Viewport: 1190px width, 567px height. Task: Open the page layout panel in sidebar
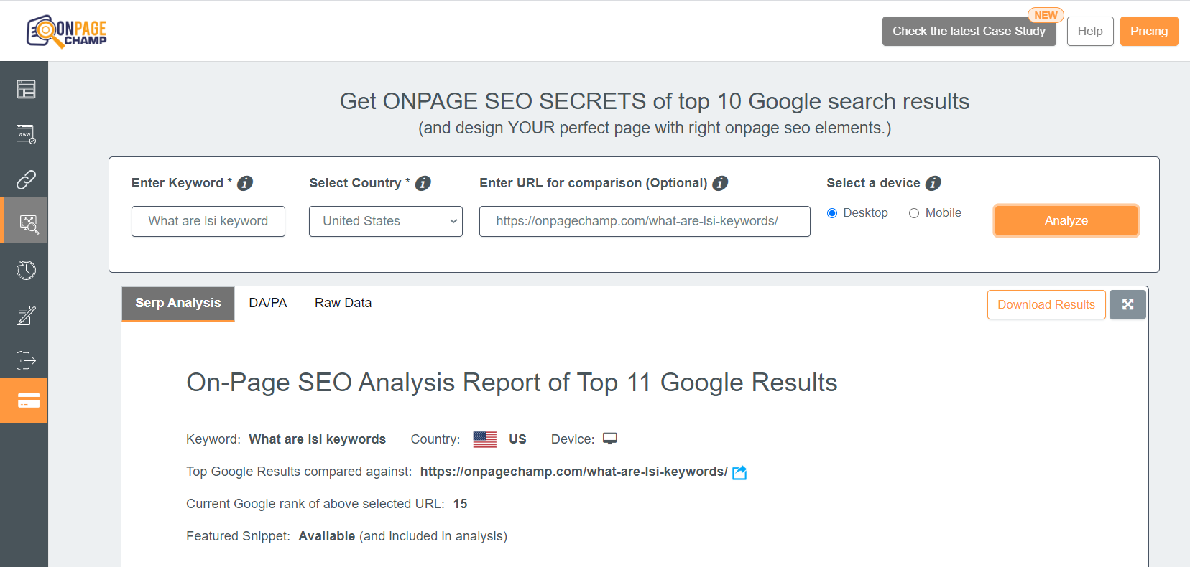[x=24, y=89]
